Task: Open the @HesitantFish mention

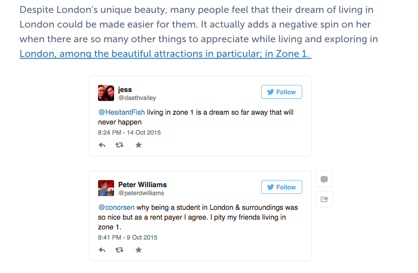Action: click(x=121, y=112)
